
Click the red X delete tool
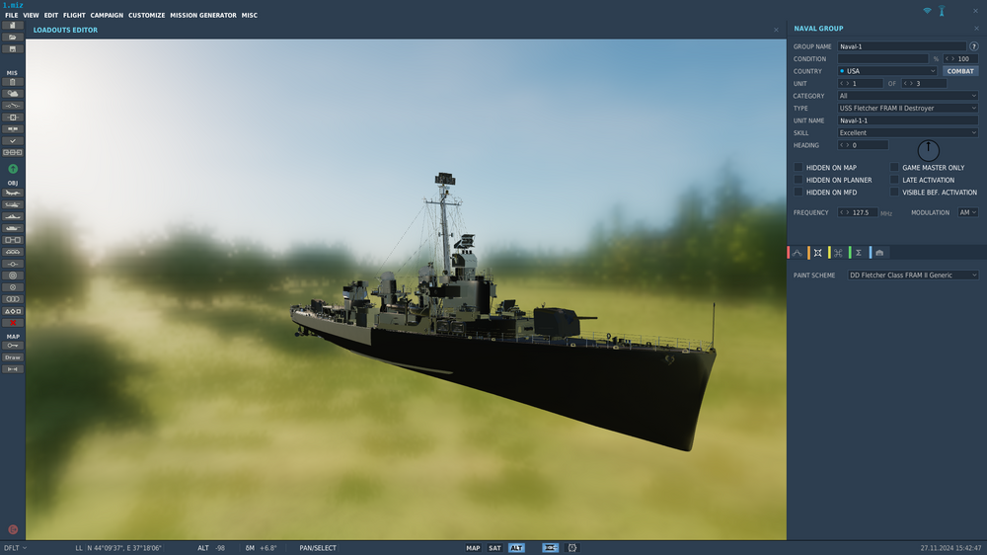coord(13,323)
